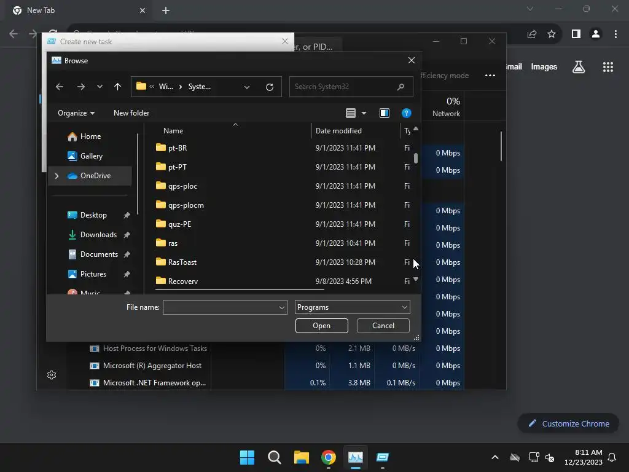Screen dimensions: 629x472
Task: Create a New folder
Action: [131, 113]
